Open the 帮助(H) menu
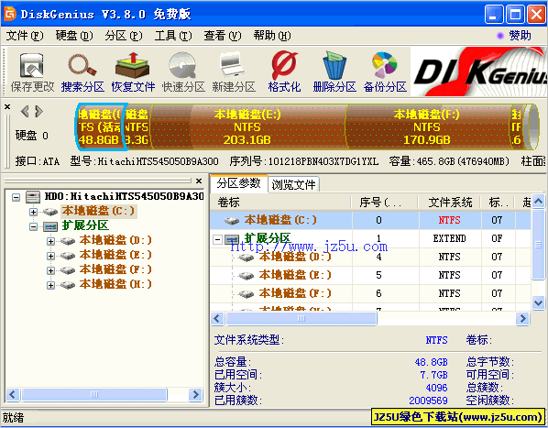Screen dimensions: 548x428 click(272, 36)
